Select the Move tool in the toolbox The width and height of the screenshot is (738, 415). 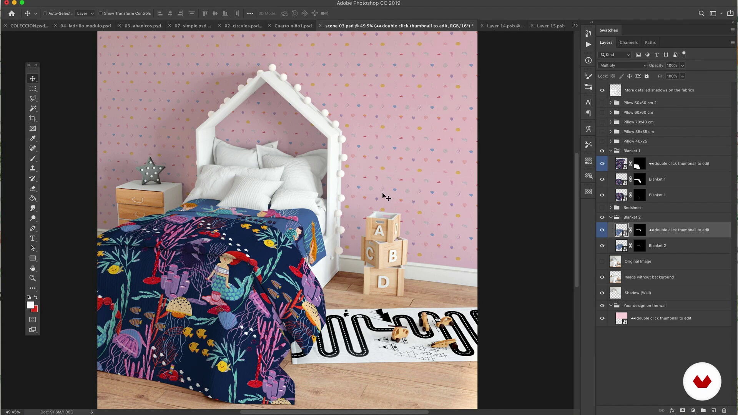pyautogui.click(x=33, y=79)
